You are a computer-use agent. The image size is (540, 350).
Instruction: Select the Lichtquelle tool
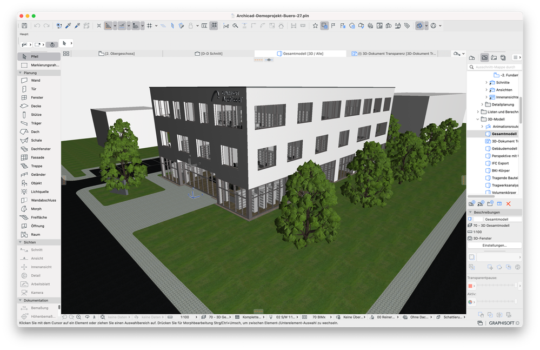[39, 191]
